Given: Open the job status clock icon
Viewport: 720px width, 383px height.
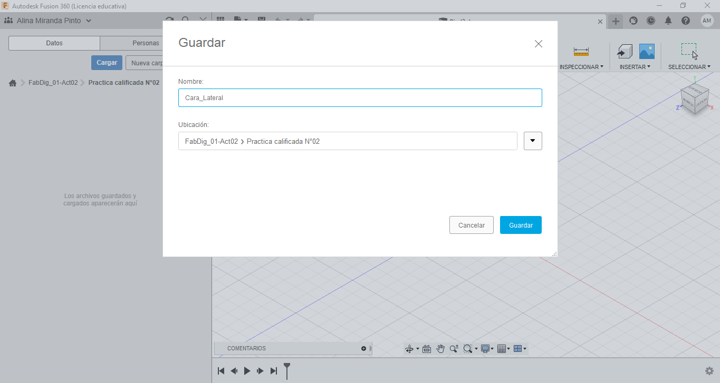Looking at the screenshot, I should (x=651, y=21).
